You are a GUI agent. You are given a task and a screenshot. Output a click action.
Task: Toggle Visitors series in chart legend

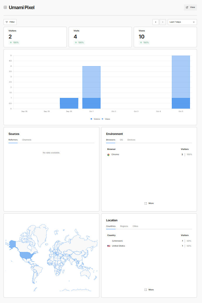tap(95, 119)
